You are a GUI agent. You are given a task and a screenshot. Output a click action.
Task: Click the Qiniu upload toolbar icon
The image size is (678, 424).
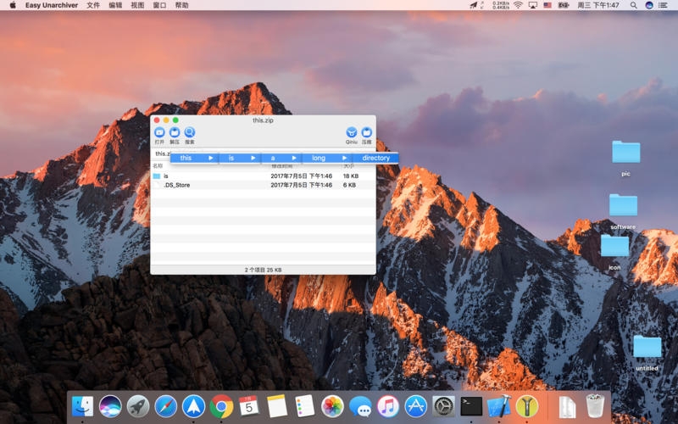point(351,133)
